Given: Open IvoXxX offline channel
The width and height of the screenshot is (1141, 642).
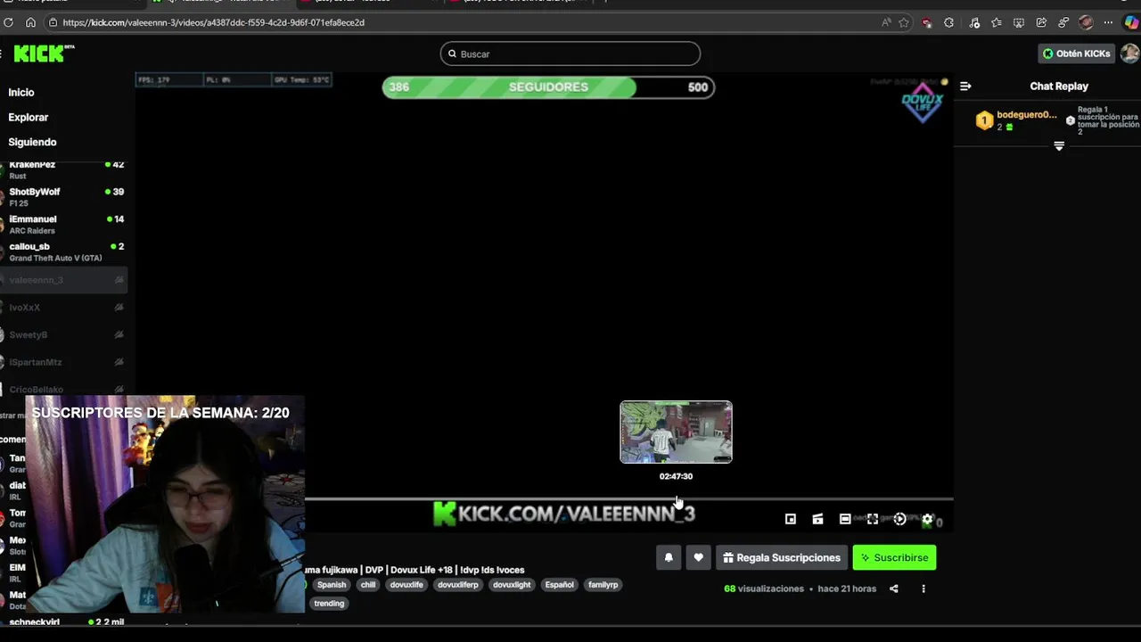Looking at the screenshot, I should click(64, 308).
